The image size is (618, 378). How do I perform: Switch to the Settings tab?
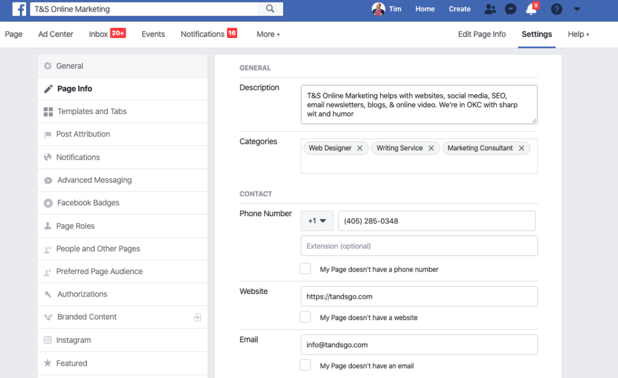pyautogui.click(x=537, y=34)
